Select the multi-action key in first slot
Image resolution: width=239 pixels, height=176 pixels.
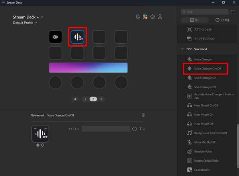[x=55, y=37]
